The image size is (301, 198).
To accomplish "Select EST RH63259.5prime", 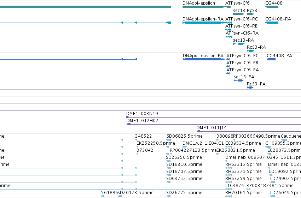I will pyautogui.click(x=228, y=182).
